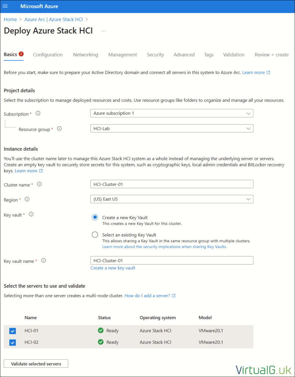
Task: Open Azure Arc | Azure Stack HCI breadcrumb
Action: (54, 20)
